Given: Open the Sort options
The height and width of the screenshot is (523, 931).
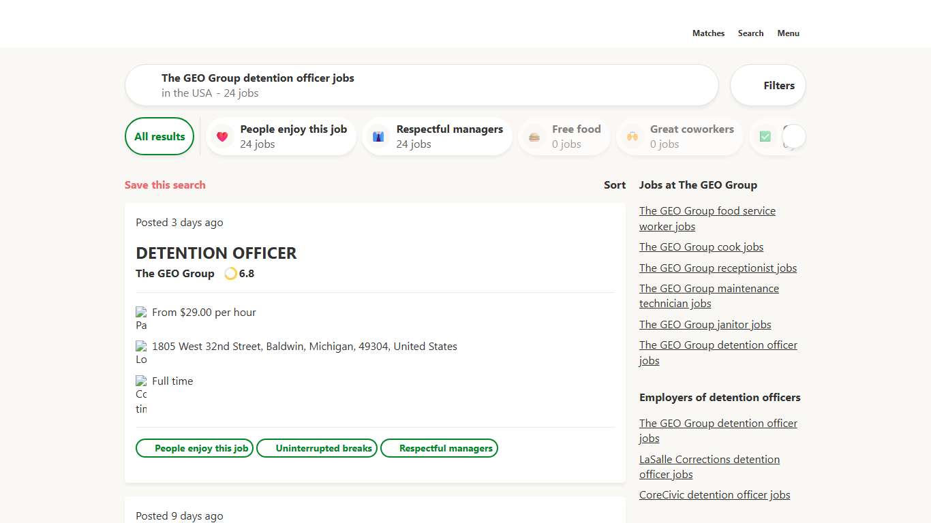Looking at the screenshot, I should 614,185.
